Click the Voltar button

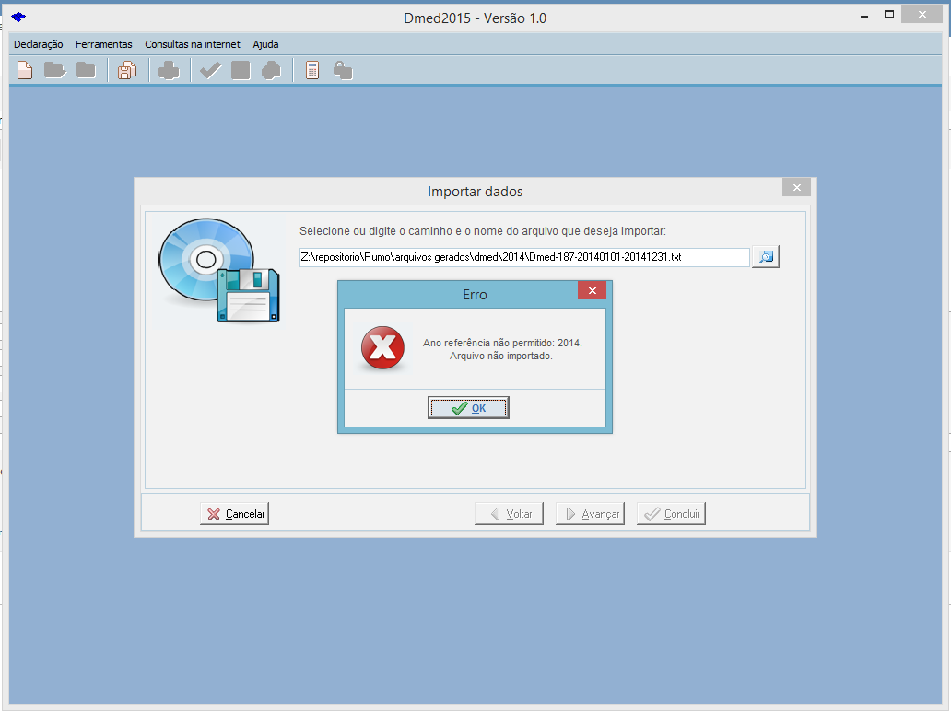(x=509, y=514)
